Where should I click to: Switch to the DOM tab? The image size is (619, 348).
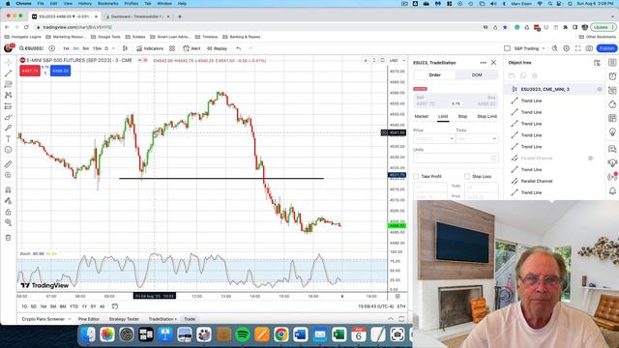point(477,75)
